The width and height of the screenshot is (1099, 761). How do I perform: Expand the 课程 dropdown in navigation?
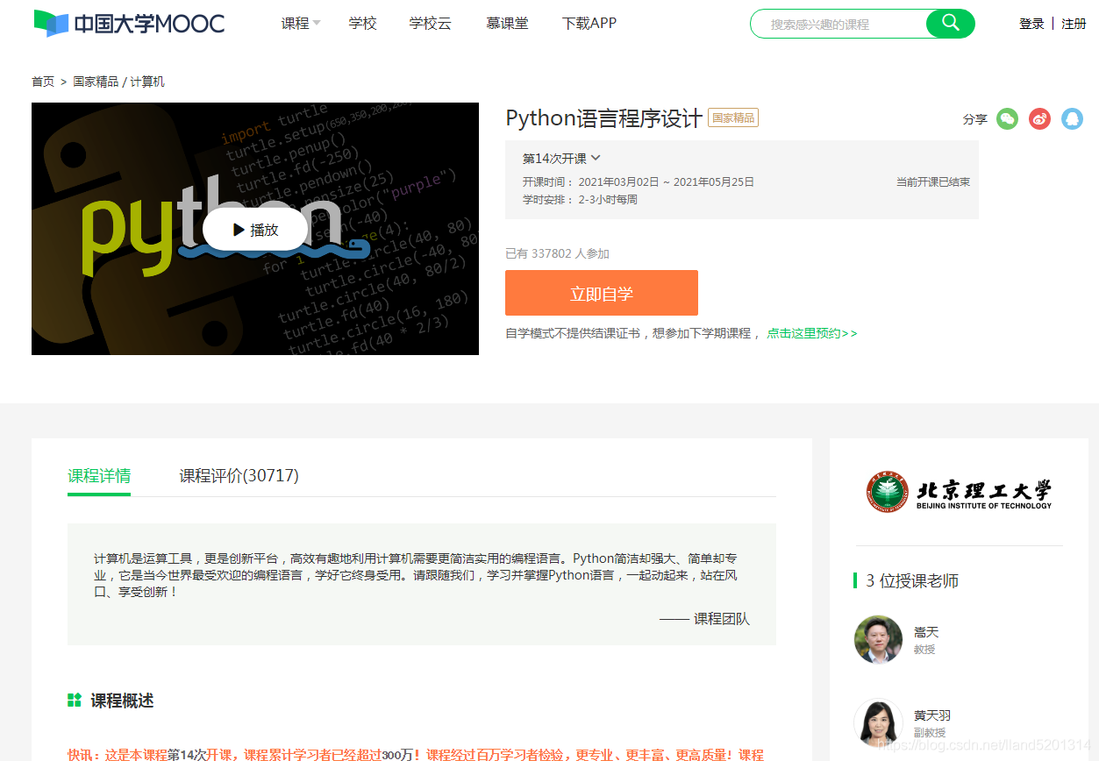(301, 24)
